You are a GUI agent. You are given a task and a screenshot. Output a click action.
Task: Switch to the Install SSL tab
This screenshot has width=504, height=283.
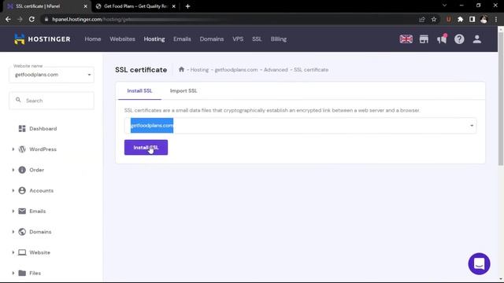pos(139,91)
